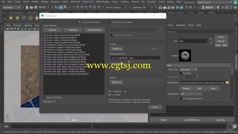Screen dimensions: 238x134
Task: Activate Select by component type icon
Action: click(x=65, y=7)
